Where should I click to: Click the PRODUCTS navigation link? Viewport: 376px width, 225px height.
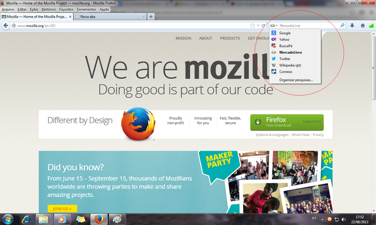tap(230, 38)
